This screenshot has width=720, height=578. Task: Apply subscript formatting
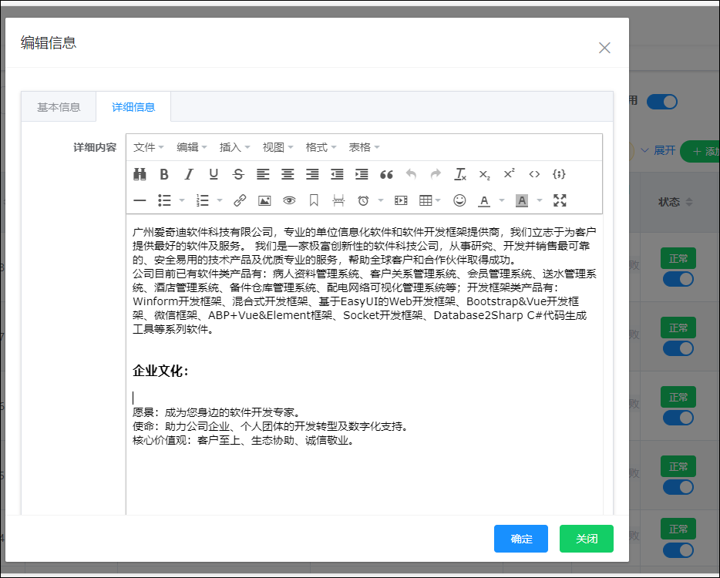coord(484,174)
